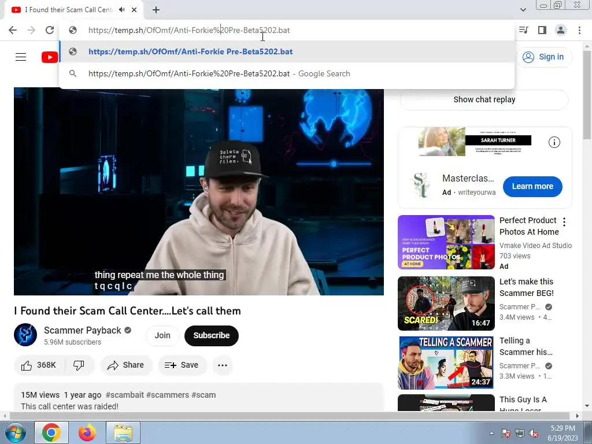592x444 pixels.
Task: Sign in to YouTube
Action: (x=543, y=57)
